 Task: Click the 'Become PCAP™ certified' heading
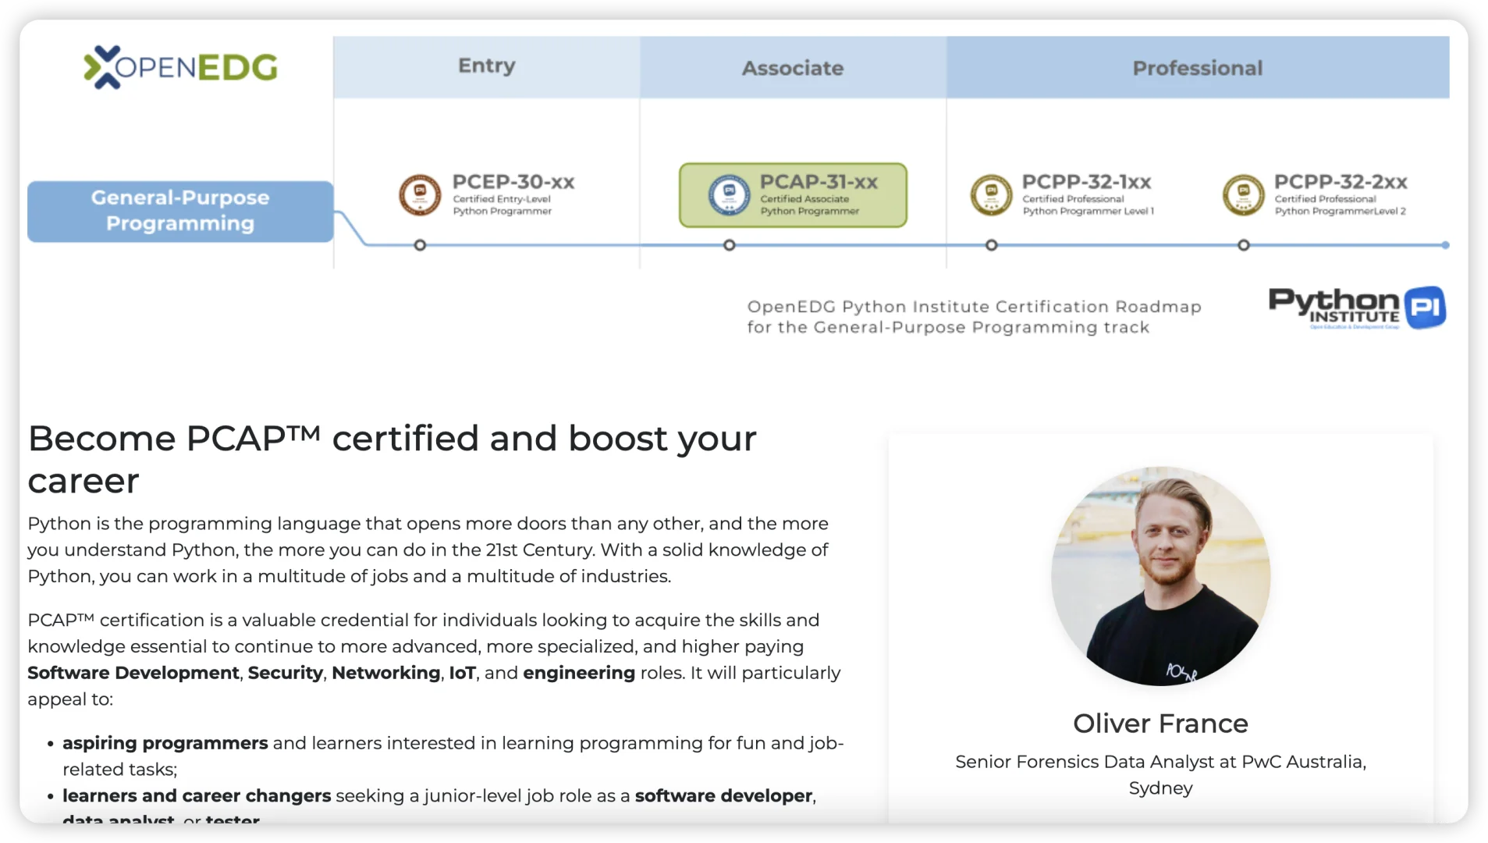point(392,459)
